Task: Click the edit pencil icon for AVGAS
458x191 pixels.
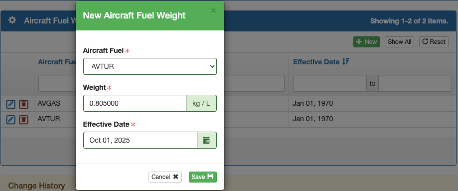Action: click(x=10, y=104)
